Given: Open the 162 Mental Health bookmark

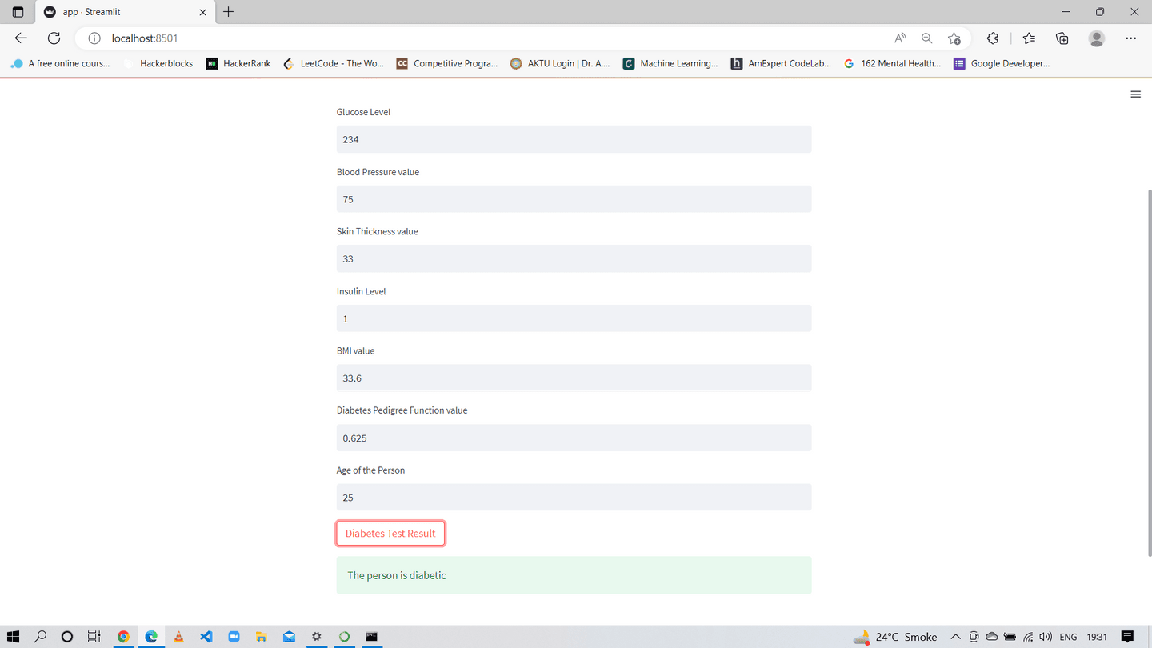Looking at the screenshot, I should [893, 63].
